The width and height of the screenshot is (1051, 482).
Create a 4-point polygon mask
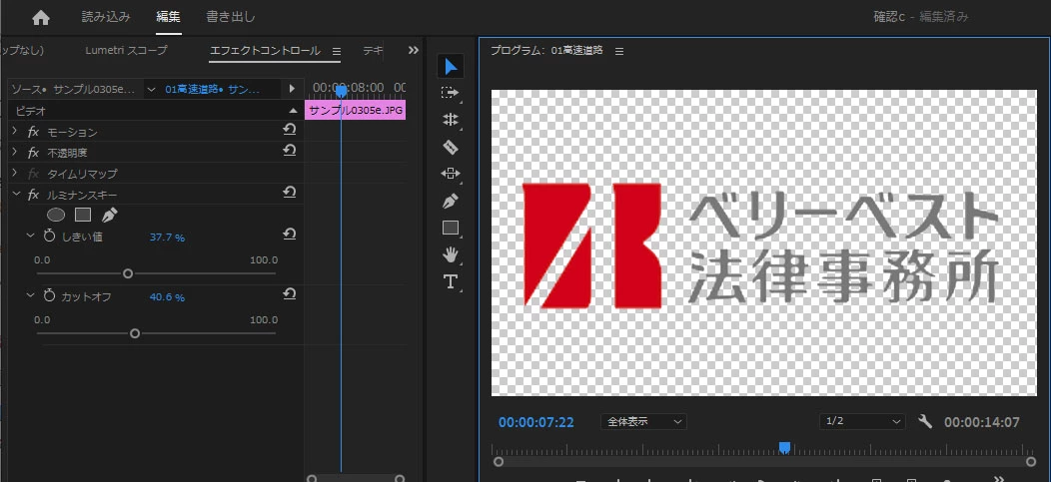coord(83,215)
